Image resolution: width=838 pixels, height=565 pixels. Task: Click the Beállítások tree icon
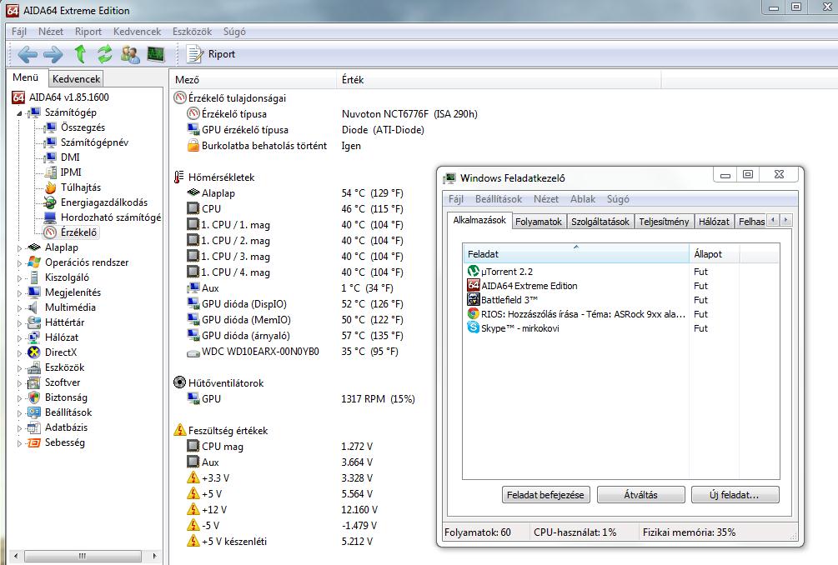click(x=34, y=412)
